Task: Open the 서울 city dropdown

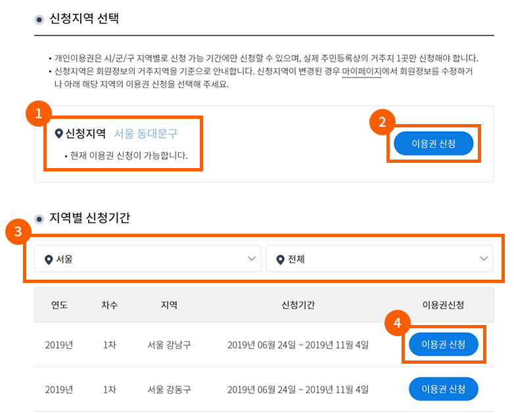Action: point(148,259)
